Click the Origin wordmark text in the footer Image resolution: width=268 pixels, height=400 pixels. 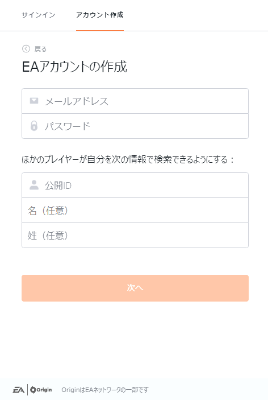tap(44, 390)
